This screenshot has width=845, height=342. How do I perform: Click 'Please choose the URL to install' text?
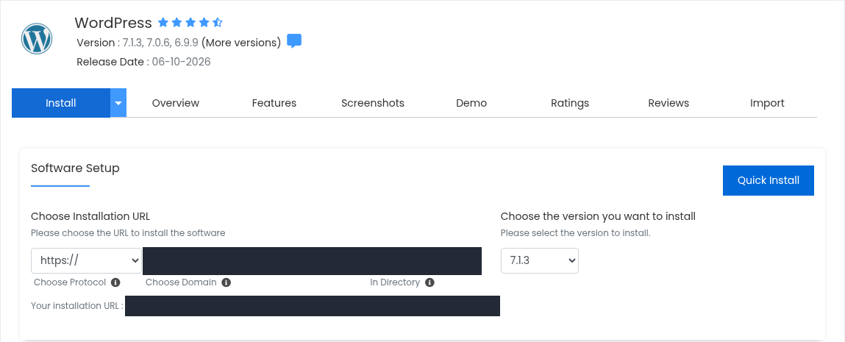click(x=128, y=233)
